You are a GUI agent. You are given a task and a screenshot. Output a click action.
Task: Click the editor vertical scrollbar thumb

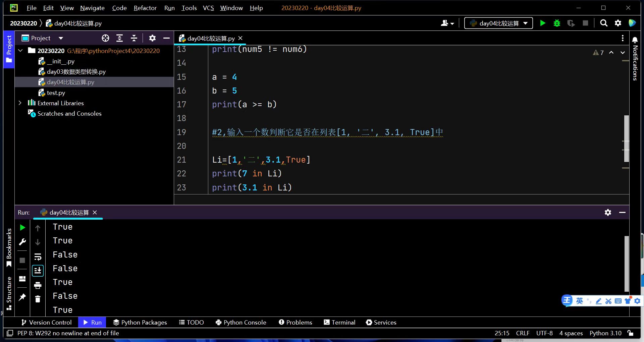tap(626, 138)
